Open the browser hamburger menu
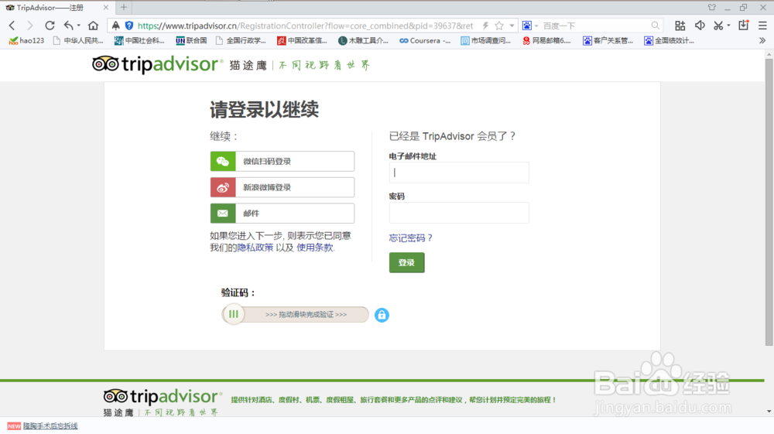 point(762,26)
